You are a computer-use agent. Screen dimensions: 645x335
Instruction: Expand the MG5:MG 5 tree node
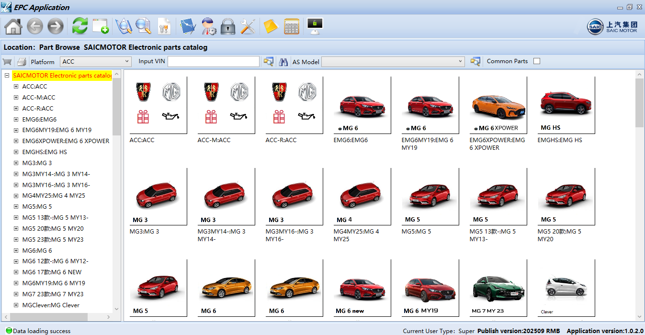tap(16, 207)
